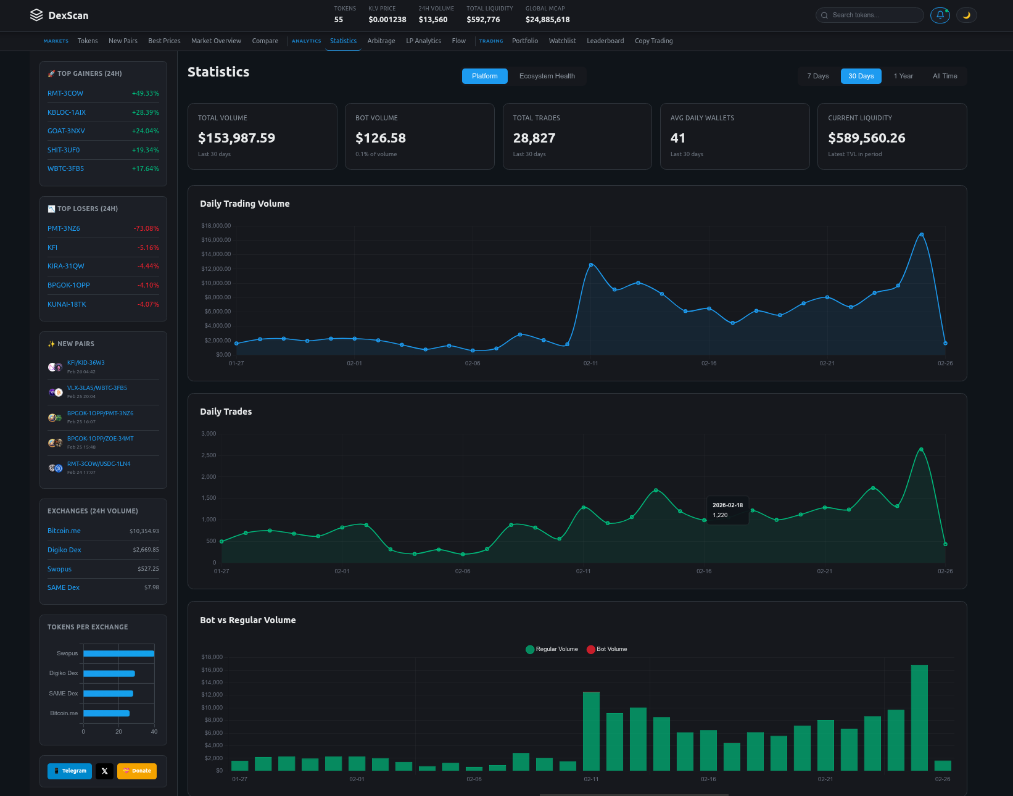This screenshot has height=796, width=1013.
Task: Go to the Portfolio page
Action: pyautogui.click(x=525, y=41)
